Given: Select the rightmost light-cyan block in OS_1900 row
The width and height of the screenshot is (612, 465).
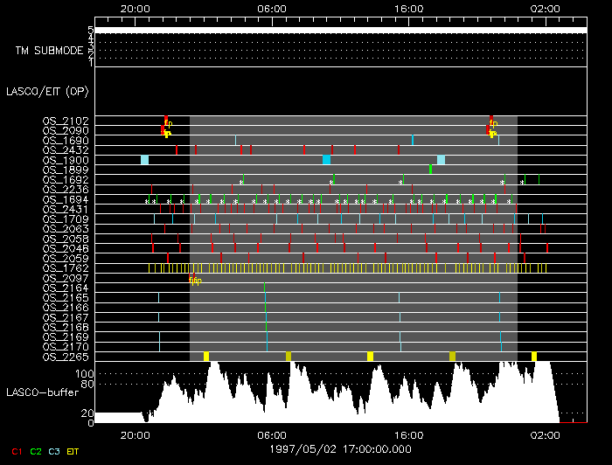Looking at the screenshot, I should (442, 160).
